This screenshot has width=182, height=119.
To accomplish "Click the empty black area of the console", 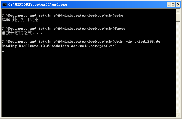I will [88, 83].
